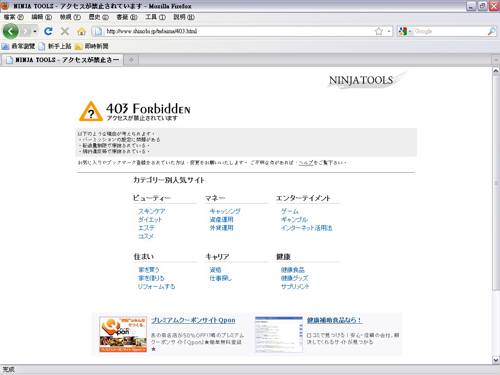Click the 完成 status bar text
Screen dimensions: 500x375
(9, 370)
